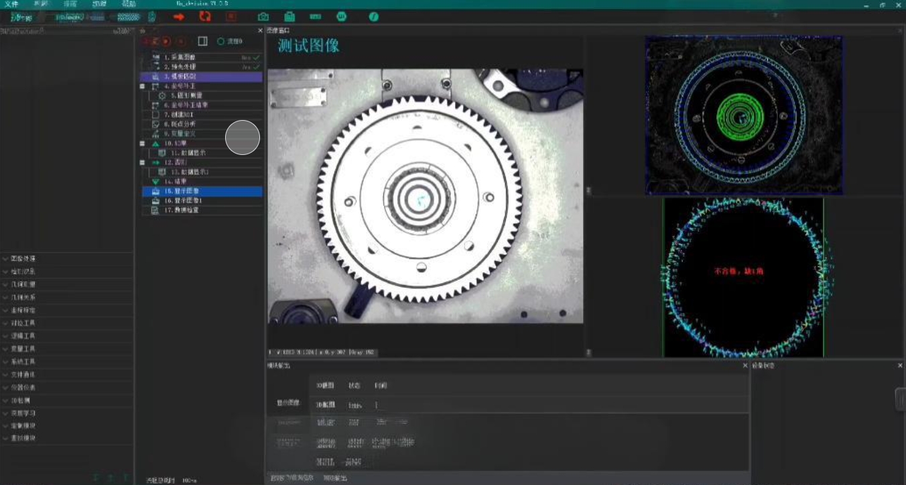Click the red arrow run-once toolbar icon
The width and height of the screenshot is (906, 485).
178,17
